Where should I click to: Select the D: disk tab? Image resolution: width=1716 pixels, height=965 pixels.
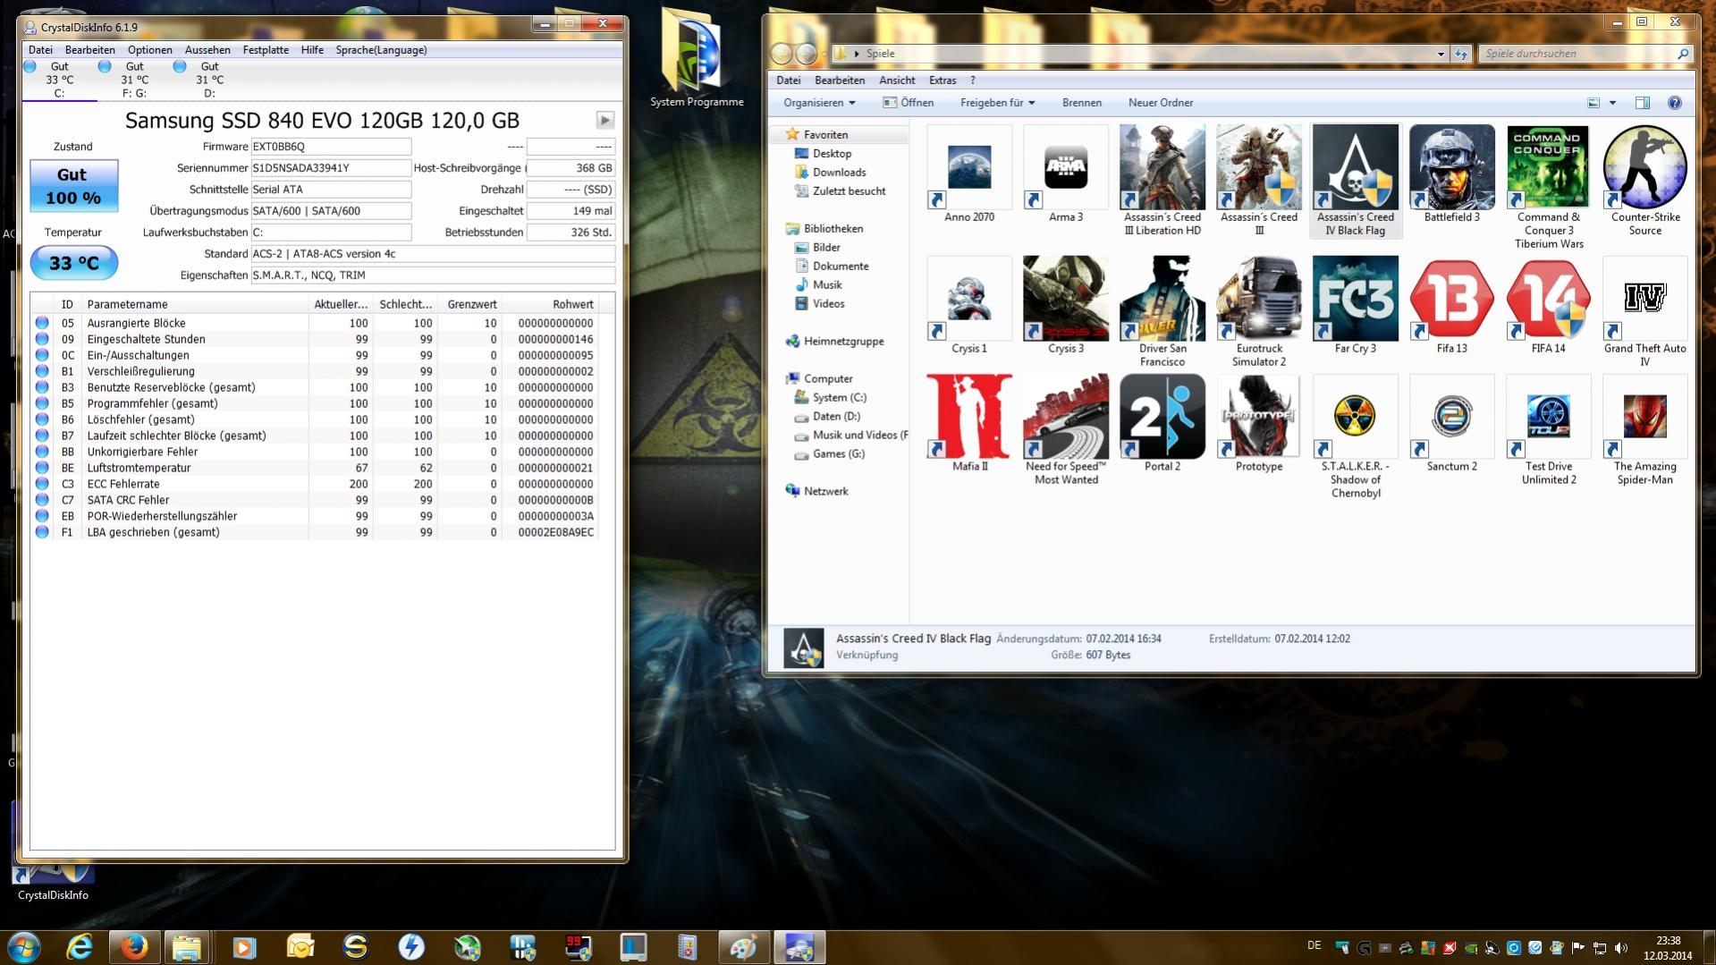209,80
